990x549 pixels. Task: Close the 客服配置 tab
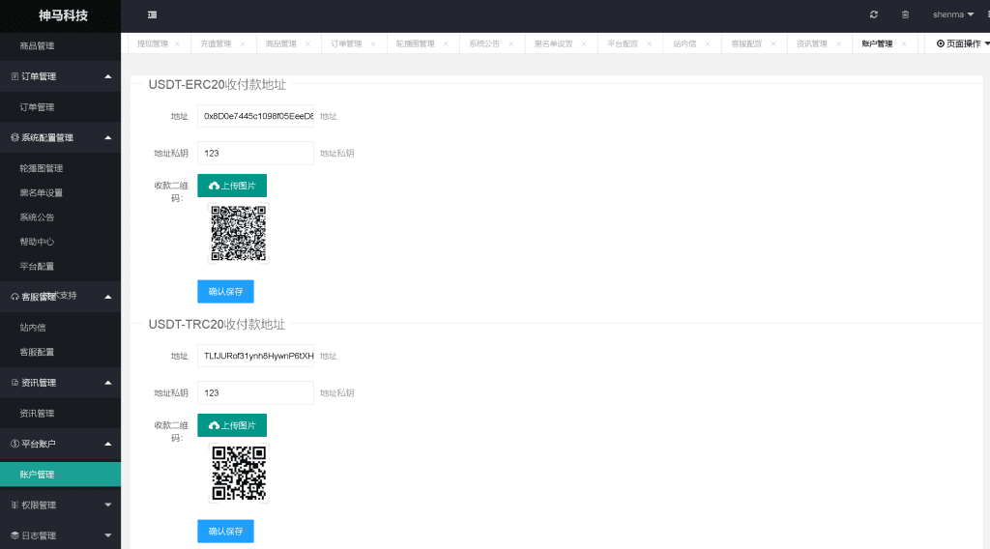point(772,43)
